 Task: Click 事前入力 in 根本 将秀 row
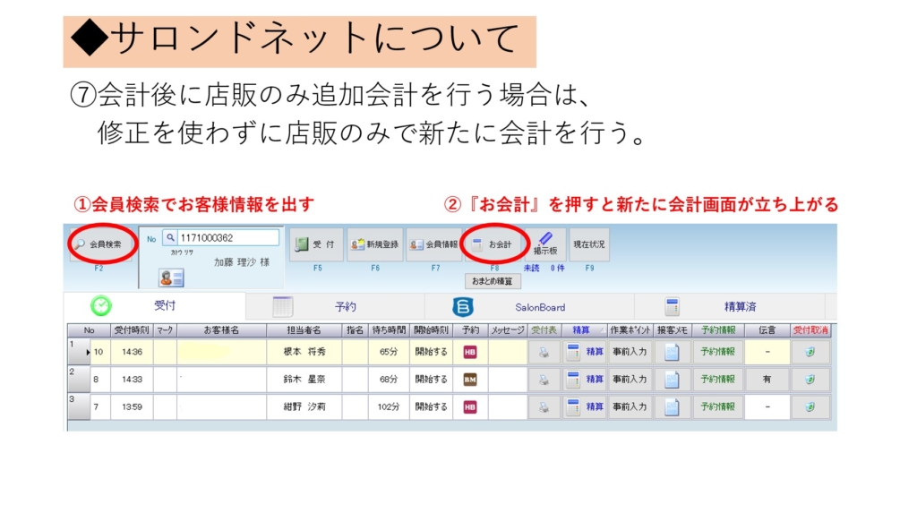click(630, 352)
